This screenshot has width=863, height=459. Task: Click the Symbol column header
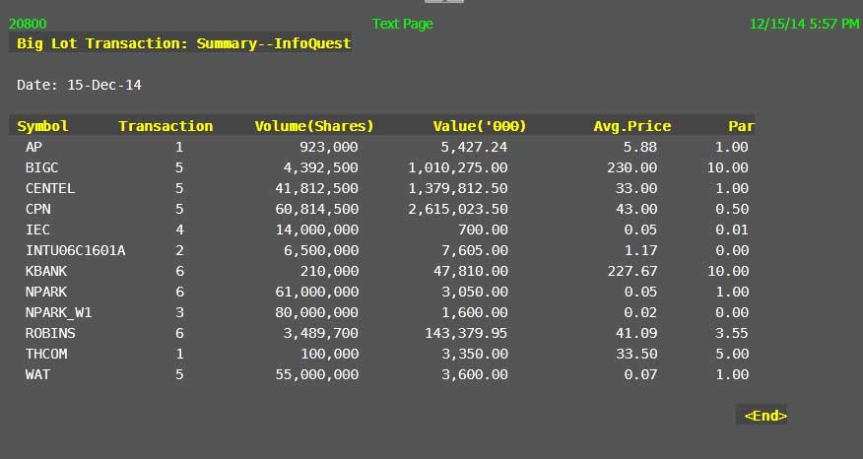point(43,126)
